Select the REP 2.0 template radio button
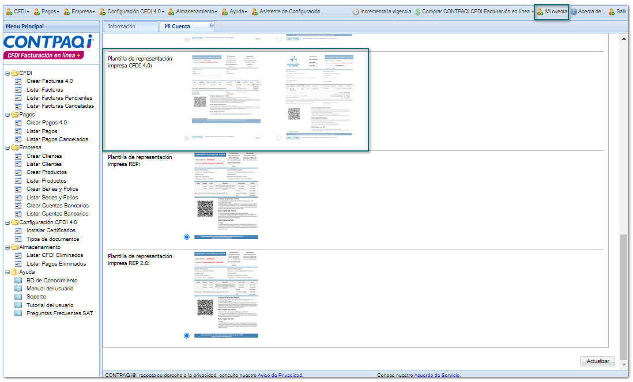 pos(187,336)
